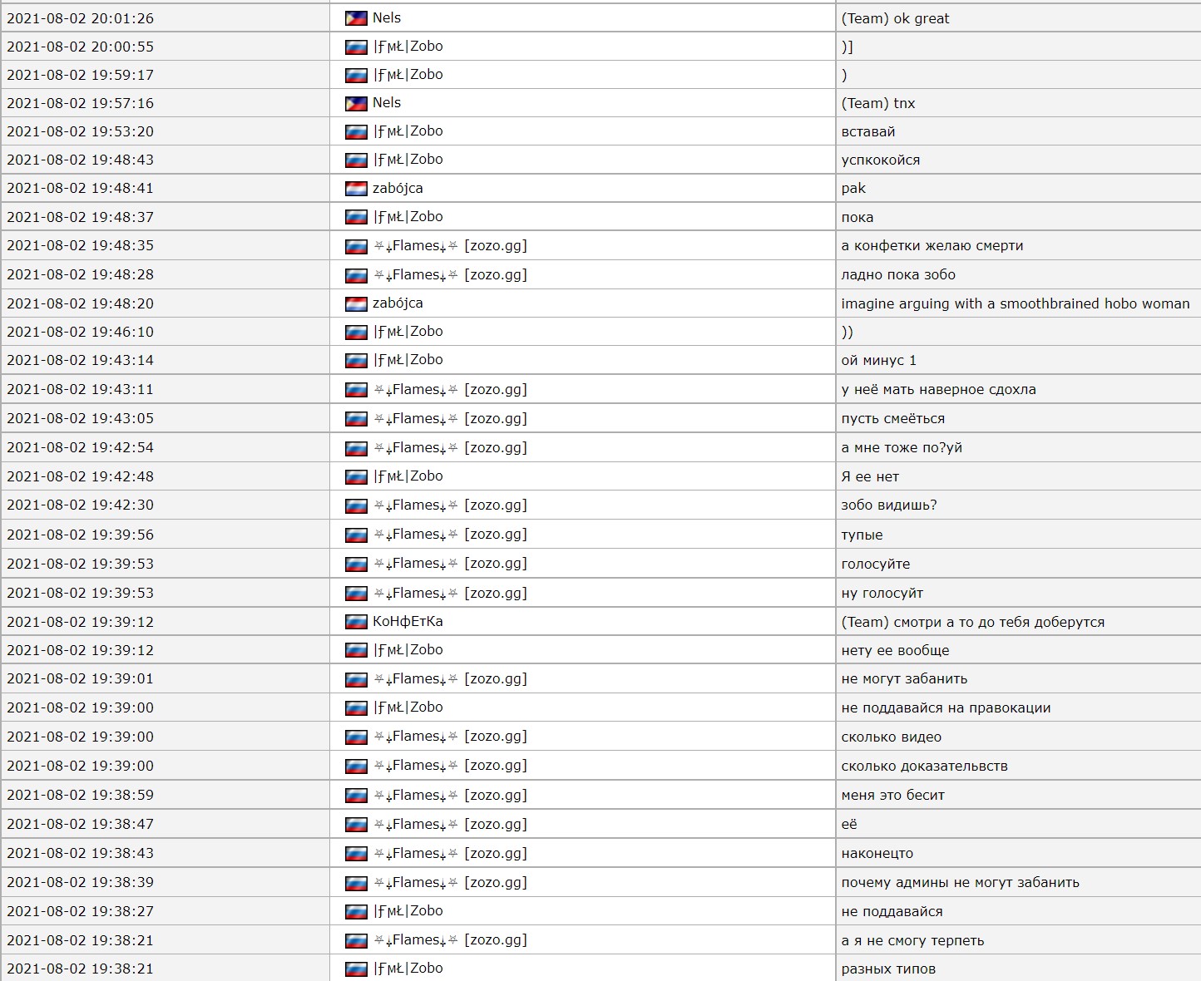Click the flag beside Nels at 19:57:16

[356, 103]
